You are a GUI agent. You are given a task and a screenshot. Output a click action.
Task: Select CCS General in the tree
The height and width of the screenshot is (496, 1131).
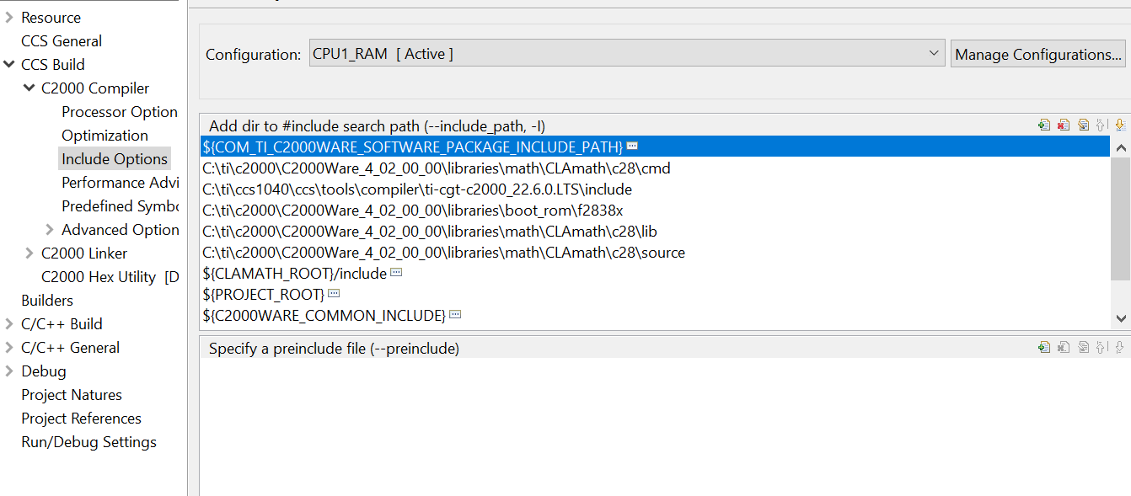click(x=62, y=40)
